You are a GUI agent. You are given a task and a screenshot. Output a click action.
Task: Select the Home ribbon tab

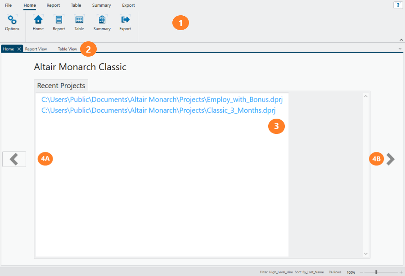pyautogui.click(x=30, y=5)
